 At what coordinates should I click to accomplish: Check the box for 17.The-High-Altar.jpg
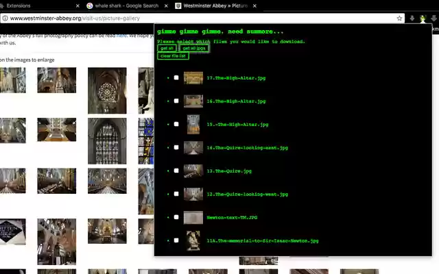tap(176, 77)
